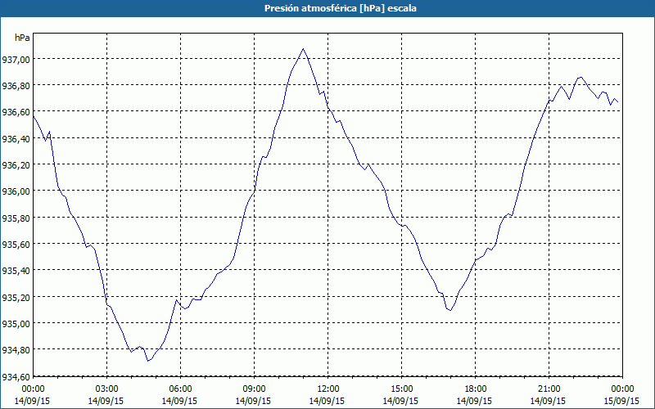
Task: Click the 06:00 time axis label
Action: coord(180,389)
